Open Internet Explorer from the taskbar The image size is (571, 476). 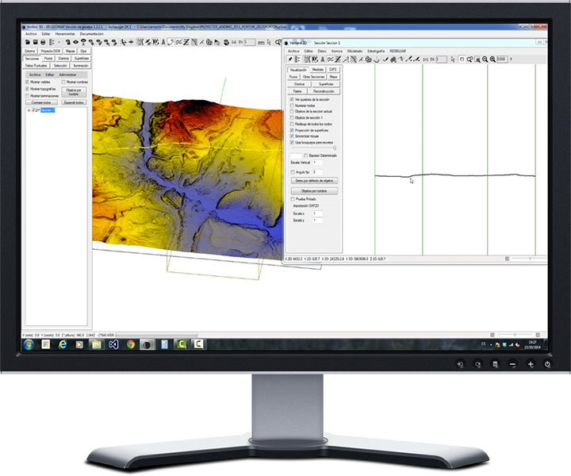point(63,344)
